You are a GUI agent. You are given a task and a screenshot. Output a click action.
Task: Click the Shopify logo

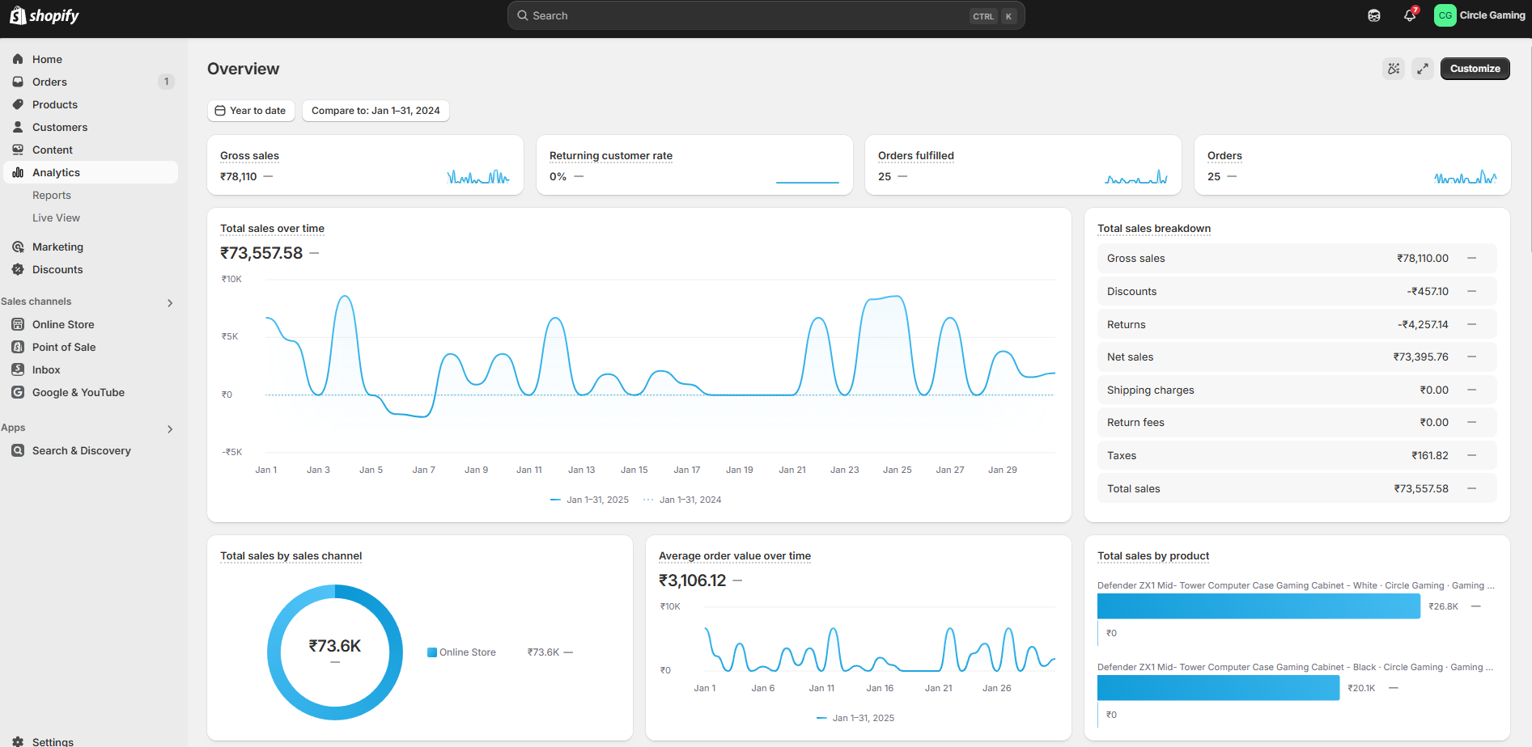45,15
